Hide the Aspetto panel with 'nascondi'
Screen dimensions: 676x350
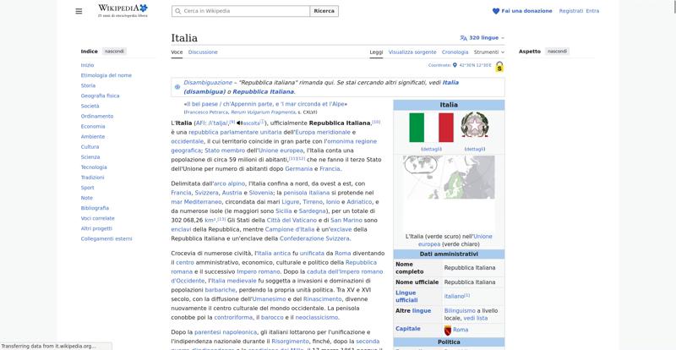(x=557, y=52)
